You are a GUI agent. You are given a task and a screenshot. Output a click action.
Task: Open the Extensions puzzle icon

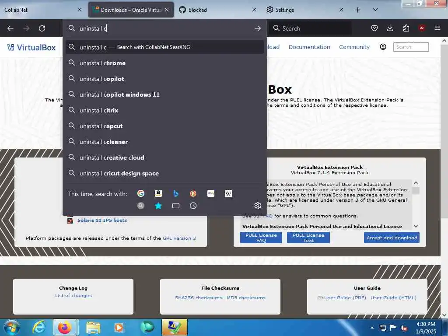click(x=406, y=28)
